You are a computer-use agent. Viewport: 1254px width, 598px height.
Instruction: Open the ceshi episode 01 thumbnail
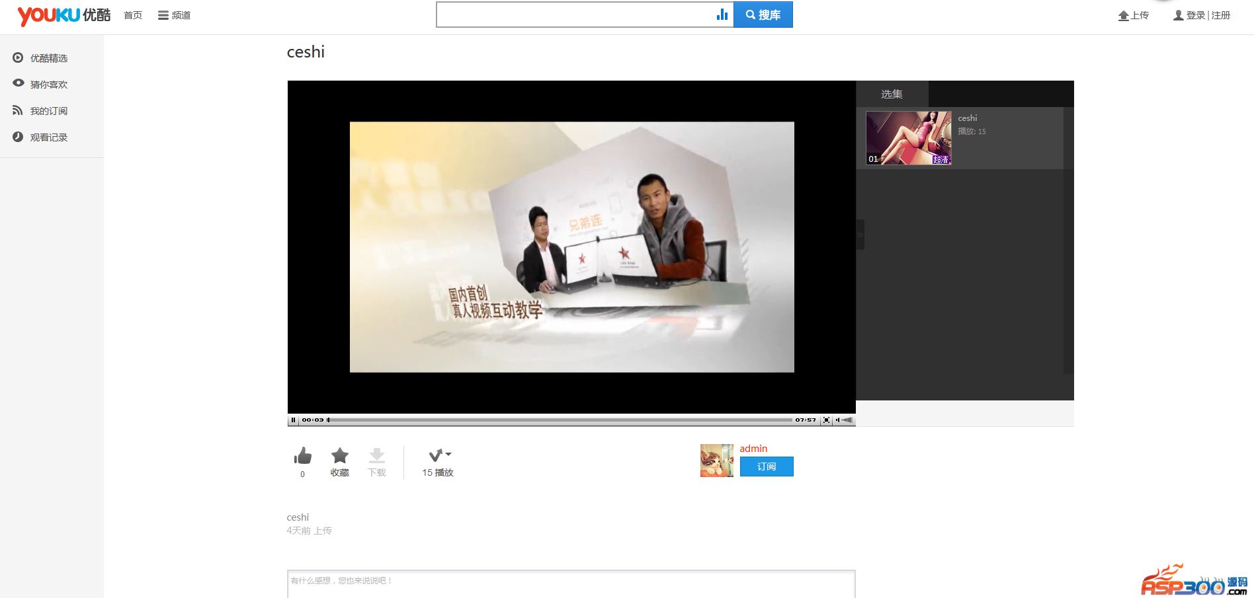point(909,138)
